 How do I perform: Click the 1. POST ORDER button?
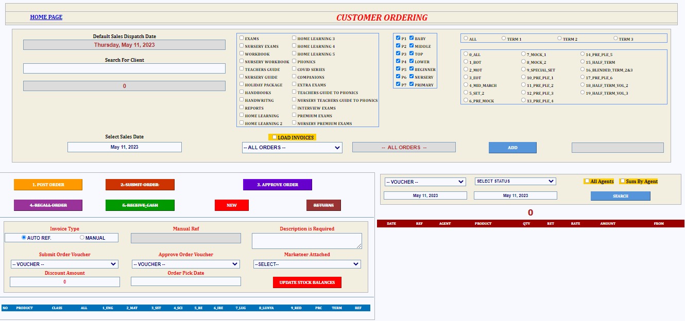click(48, 185)
